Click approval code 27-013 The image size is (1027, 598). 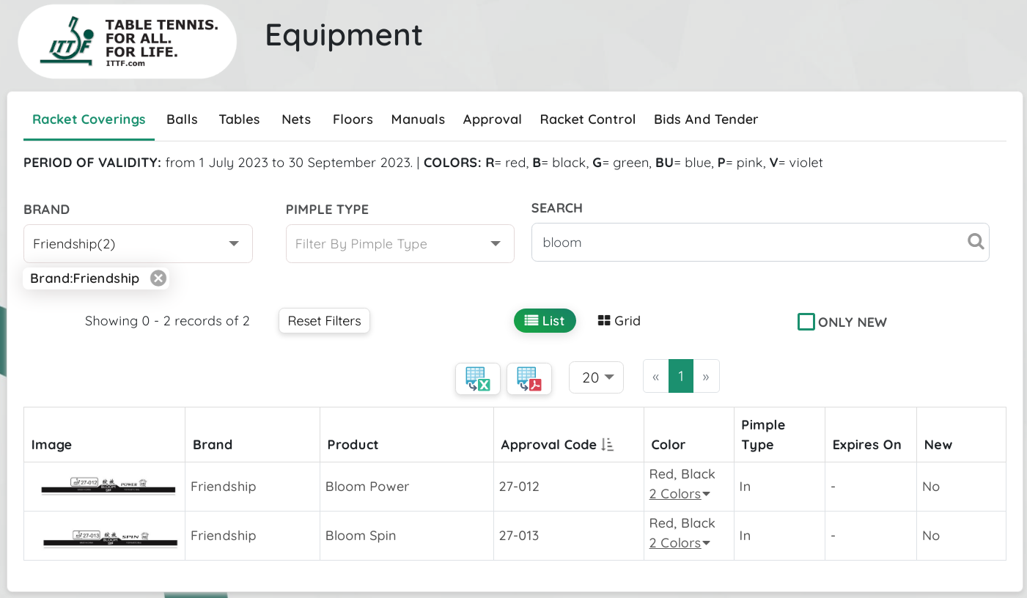[x=519, y=536]
